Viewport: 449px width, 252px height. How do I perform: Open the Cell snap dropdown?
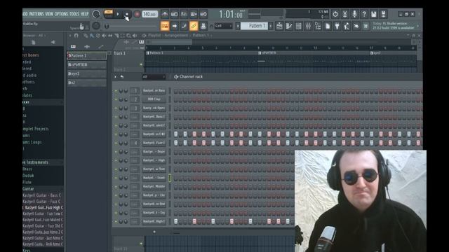223,26
